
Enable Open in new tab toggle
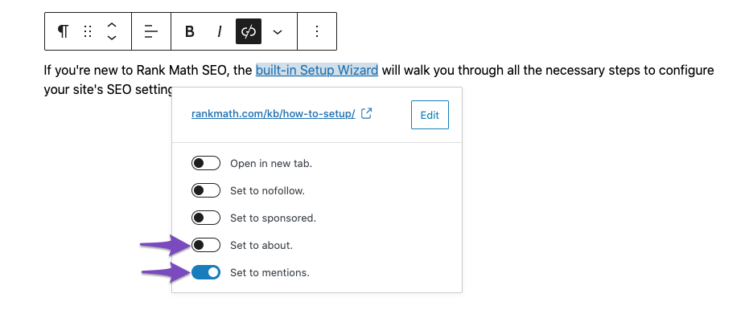(x=206, y=164)
